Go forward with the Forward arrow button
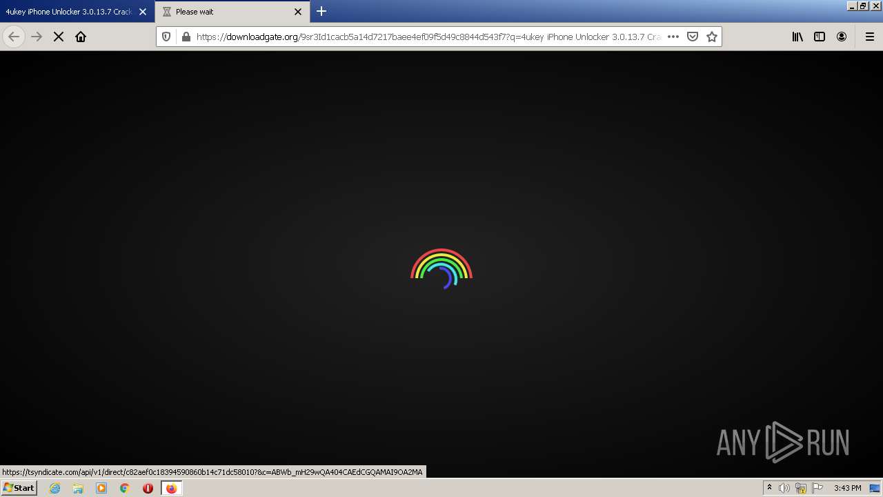 point(37,37)
